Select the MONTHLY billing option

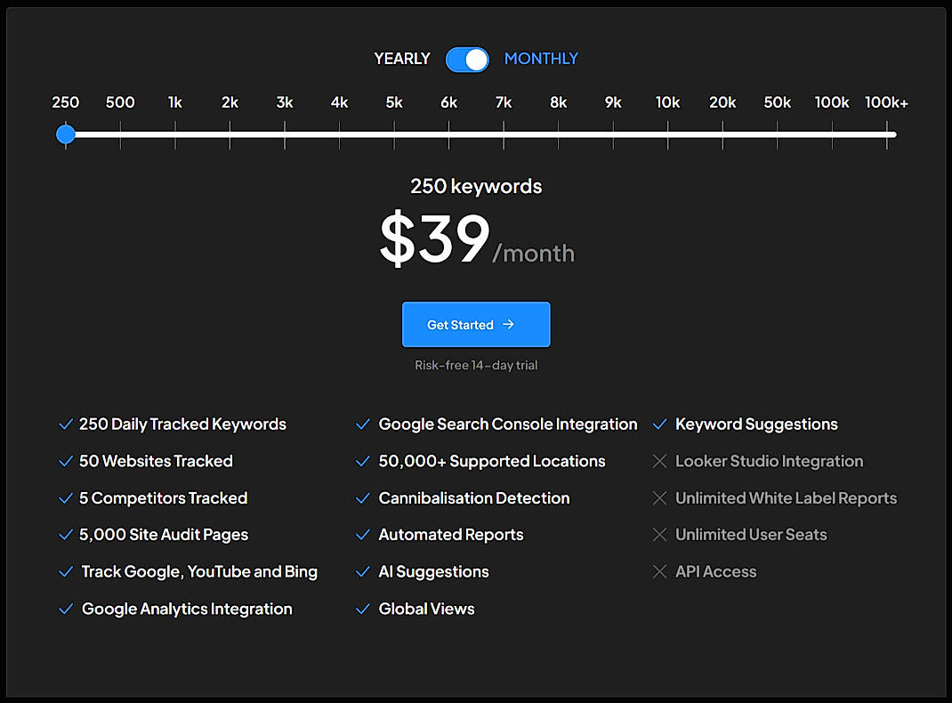coord(541,59)
